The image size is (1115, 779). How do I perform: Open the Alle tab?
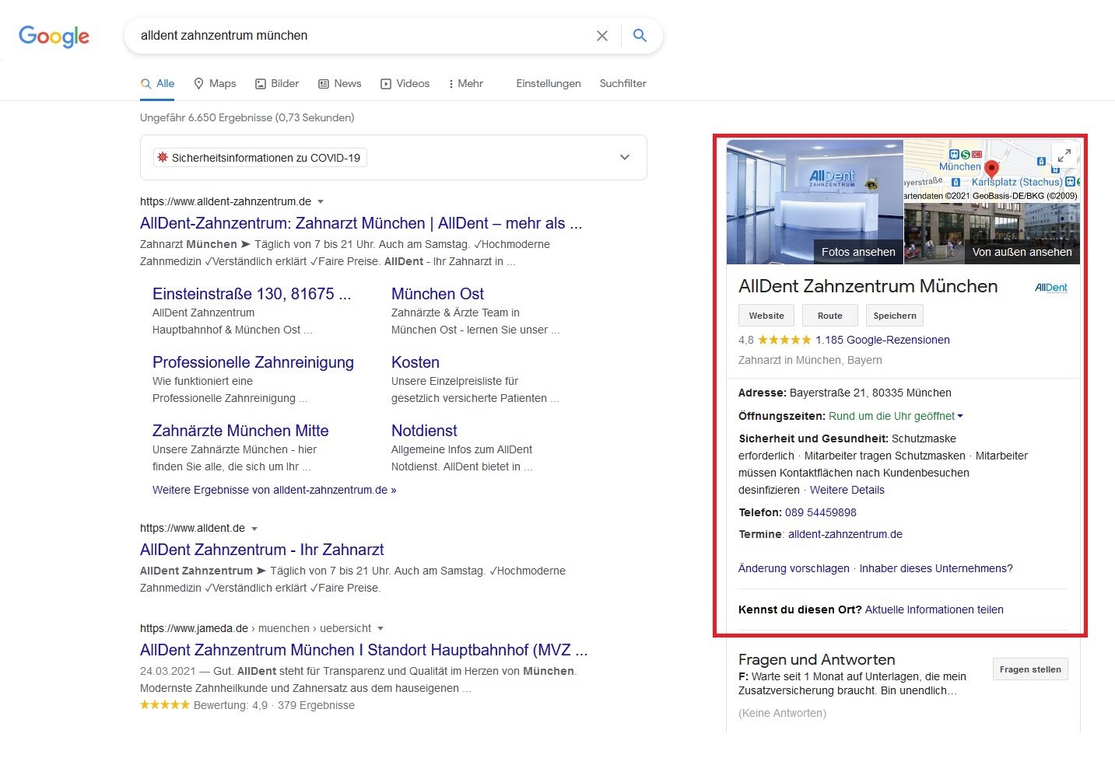point(157,83)
